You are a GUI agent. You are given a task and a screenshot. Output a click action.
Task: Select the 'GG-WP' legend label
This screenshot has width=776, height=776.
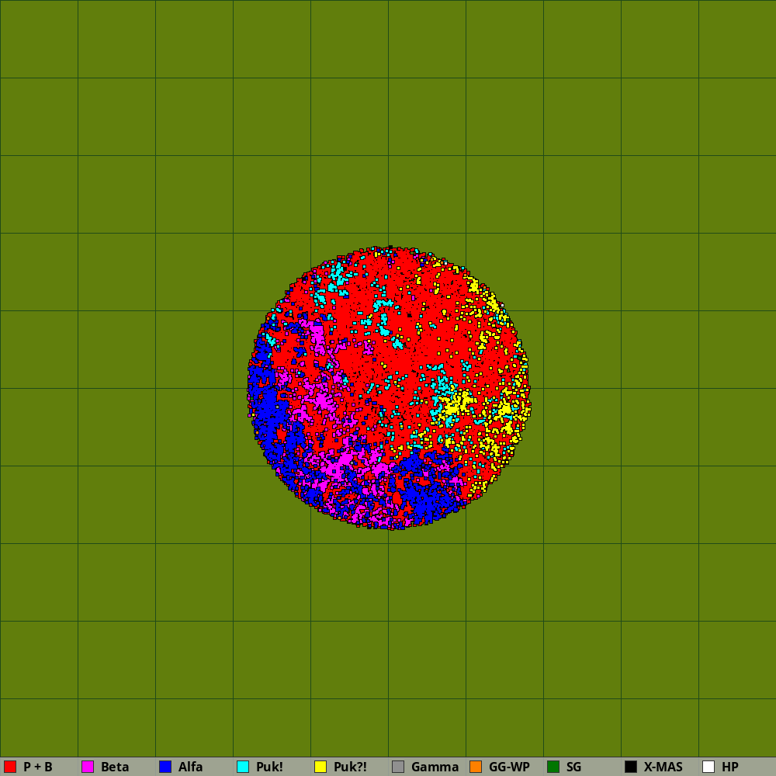(509, 767)
